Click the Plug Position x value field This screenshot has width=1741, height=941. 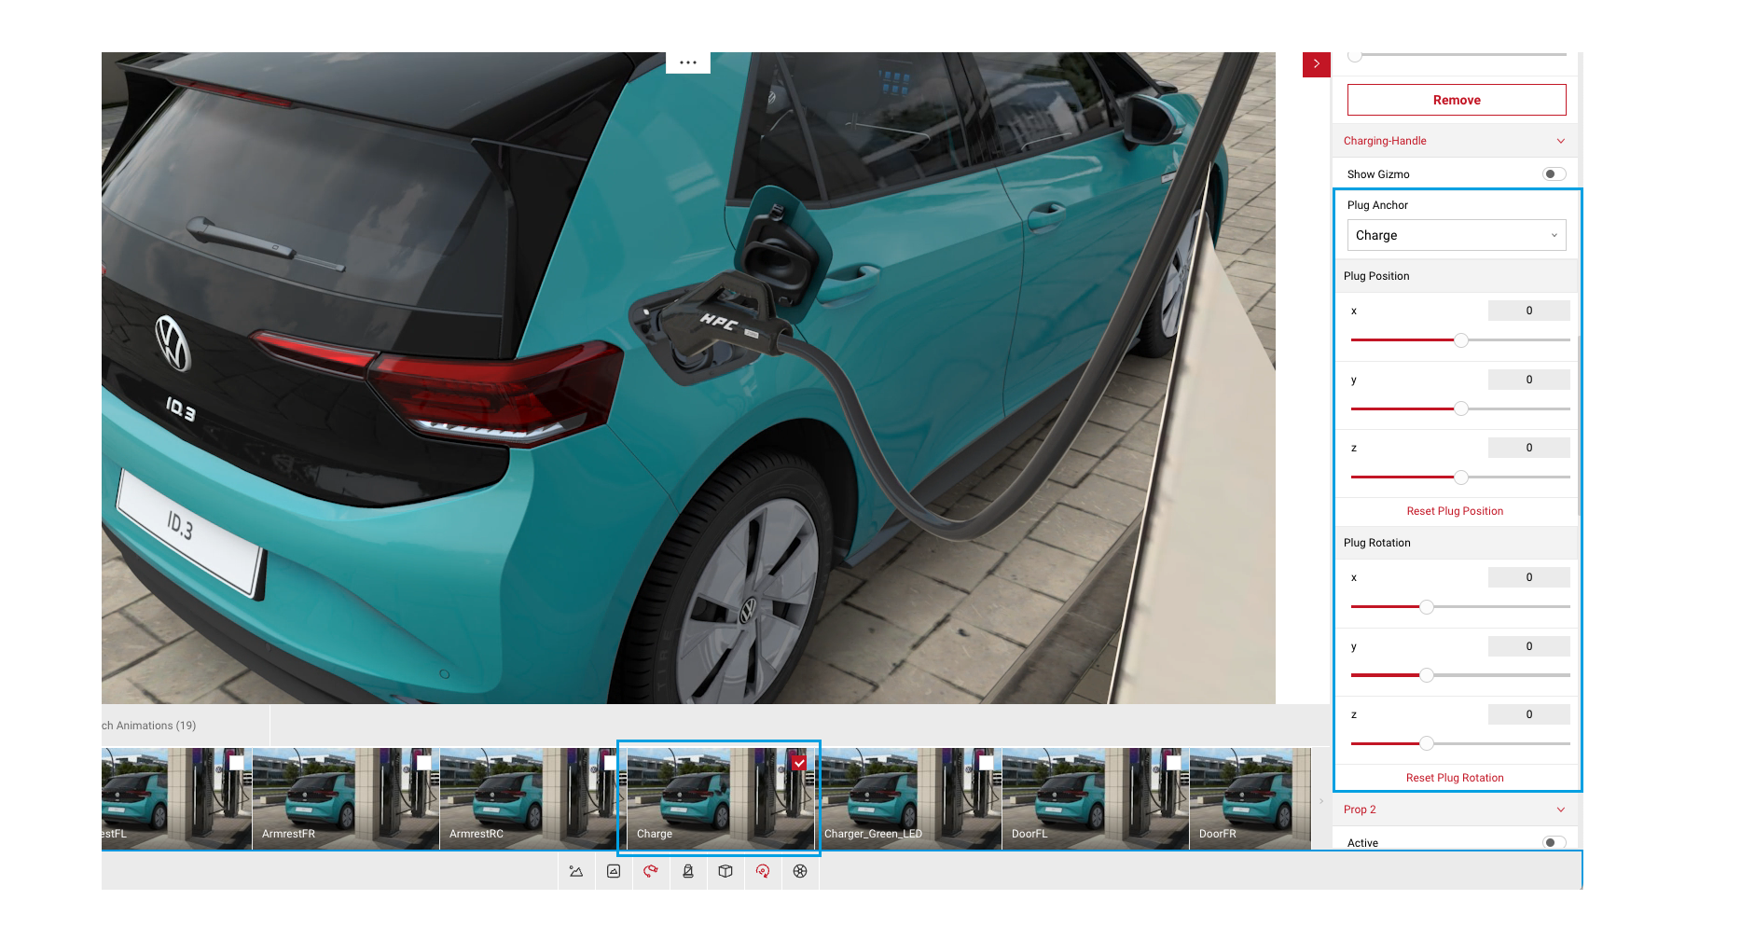[x=1529, y=311]
